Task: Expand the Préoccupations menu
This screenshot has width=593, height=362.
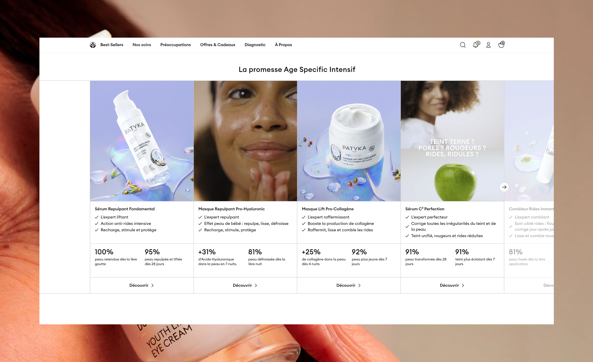Action: click(176, 45)
